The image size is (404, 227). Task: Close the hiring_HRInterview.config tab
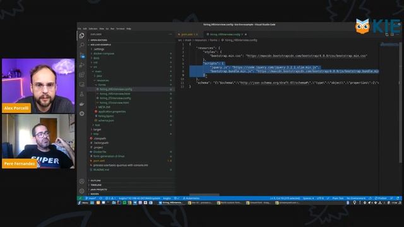coord(246,34)
